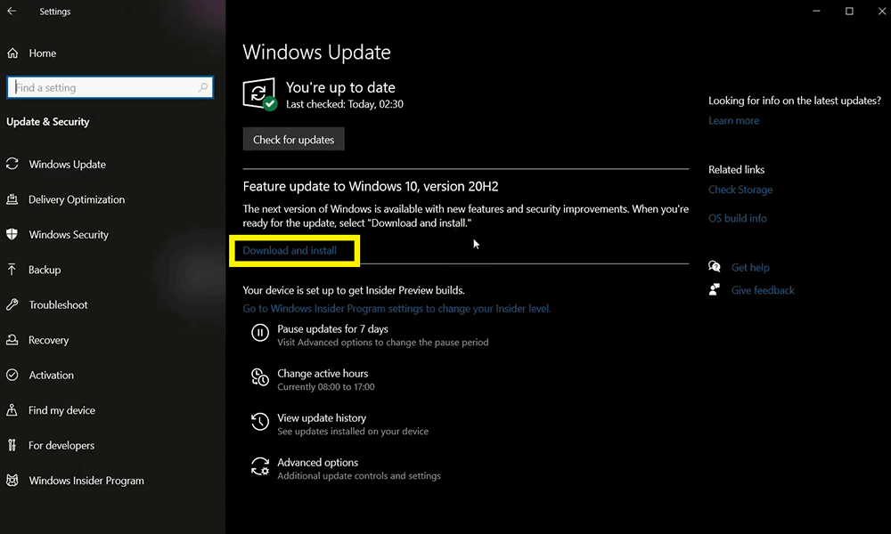Viewport: 891px width, 534px height.
Task: Click the Check for updates button
Action: (293, 139)
